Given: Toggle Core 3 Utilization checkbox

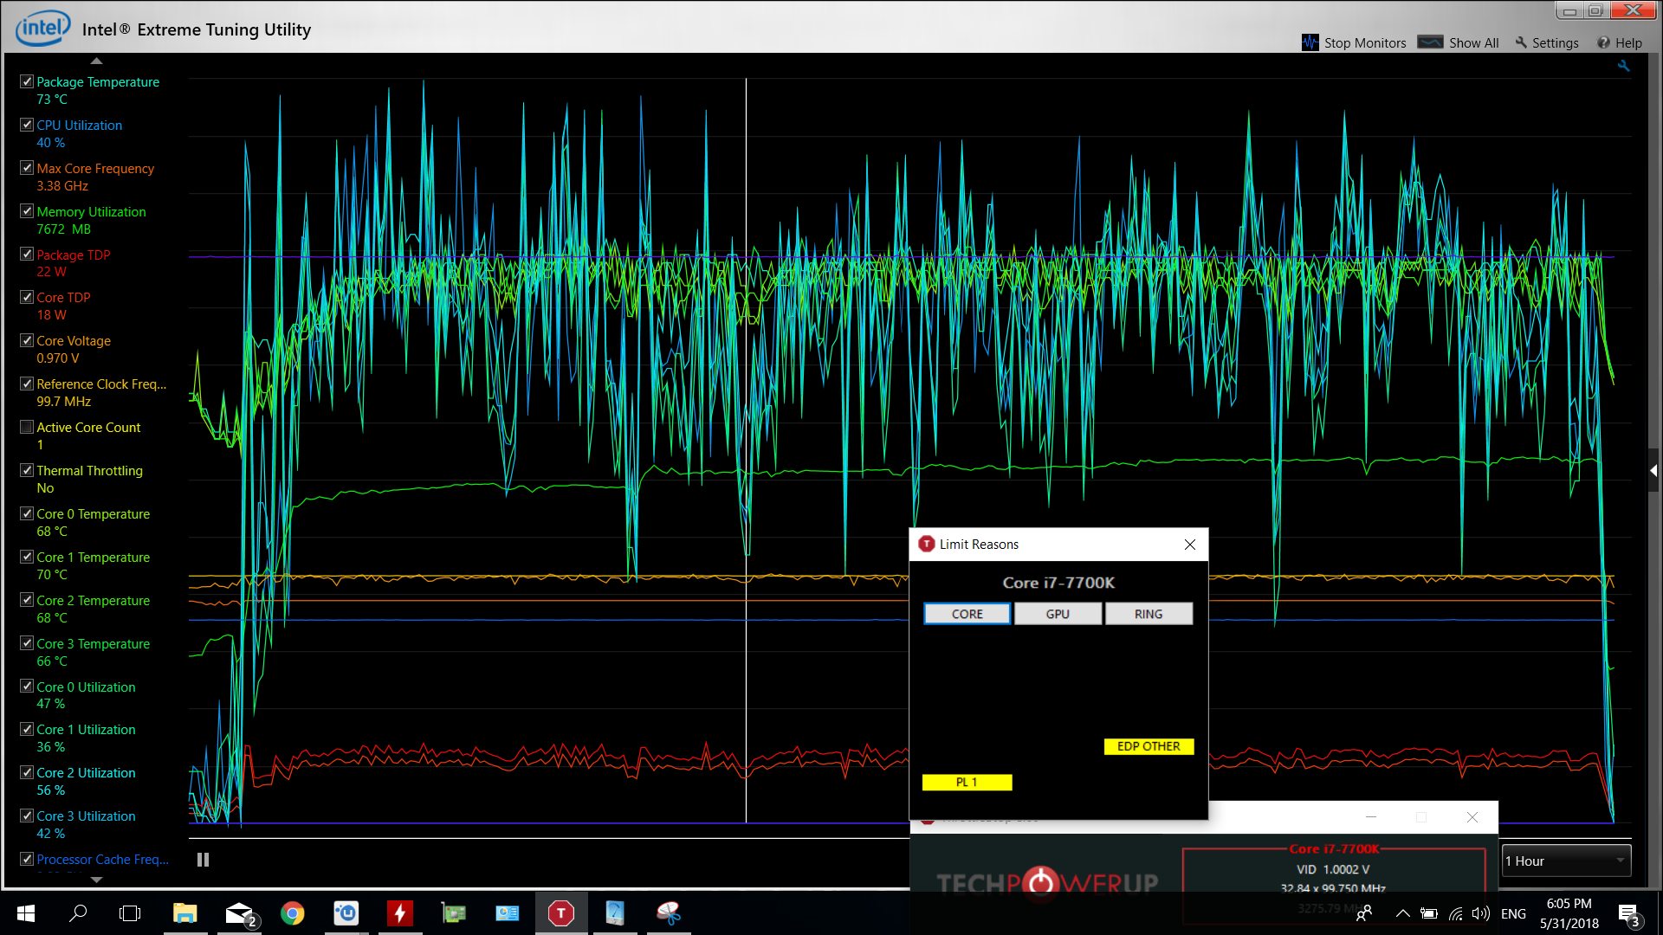Looking at the screenshot, I should pyautogui.click(x=27, y=816).
